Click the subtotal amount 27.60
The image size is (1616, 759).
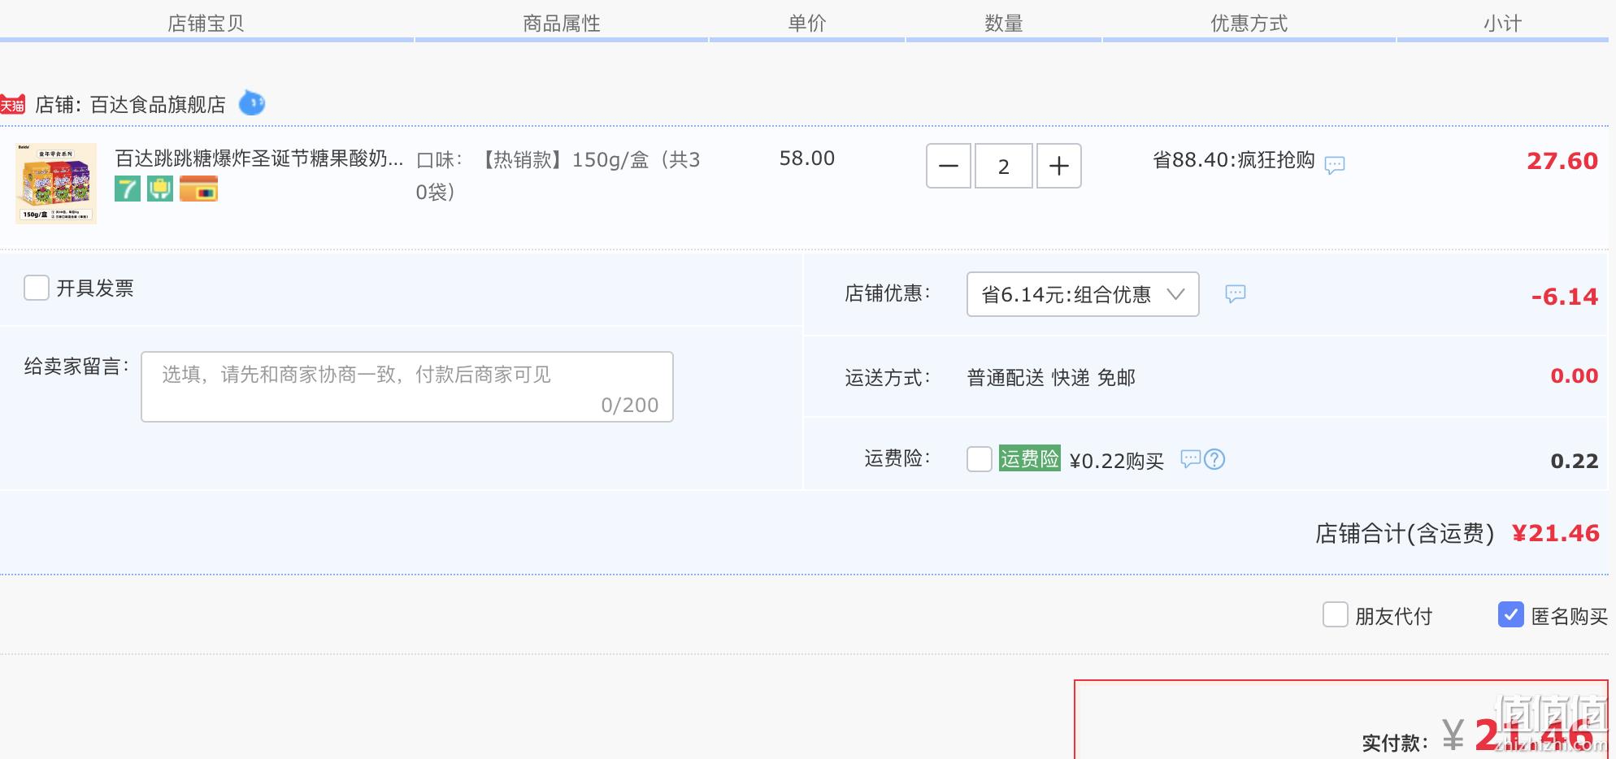pos(1562,161)
